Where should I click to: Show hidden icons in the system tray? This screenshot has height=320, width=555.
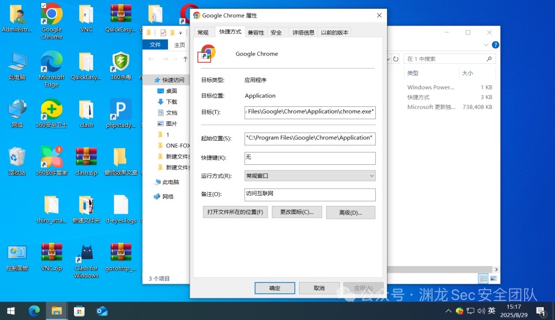(448, 311)
